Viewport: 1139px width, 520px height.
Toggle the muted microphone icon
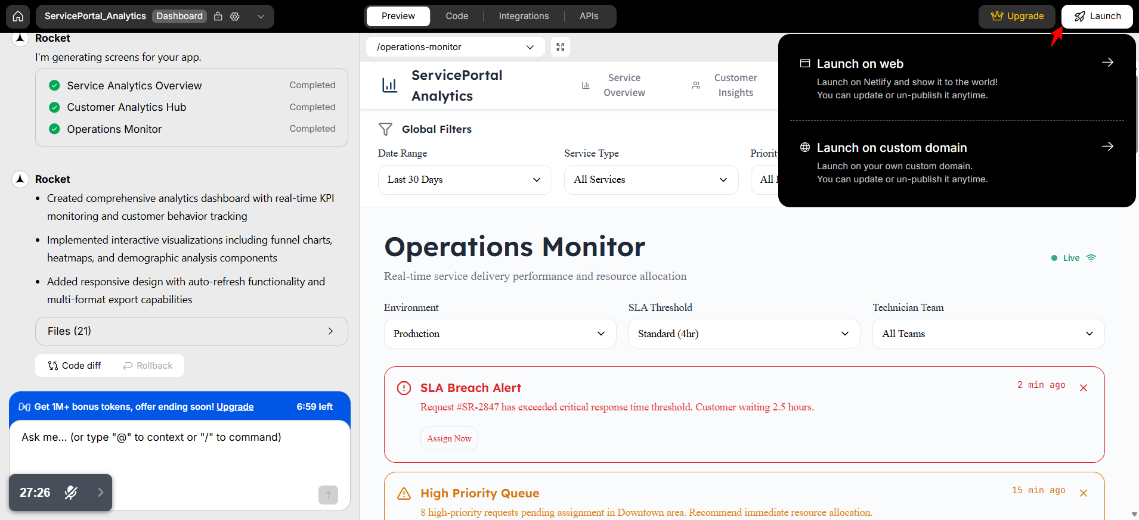[x=71, y=493]
